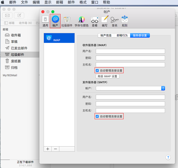This screenshot has height=168, width=178.
Task: Click the compose new message toolbar icon
Action: [19, 16]
